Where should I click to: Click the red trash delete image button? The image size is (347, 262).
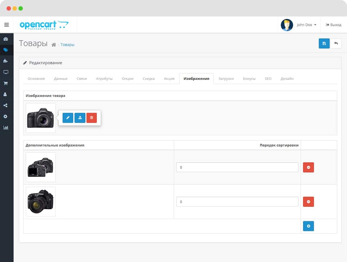click(x=92, y=118)
